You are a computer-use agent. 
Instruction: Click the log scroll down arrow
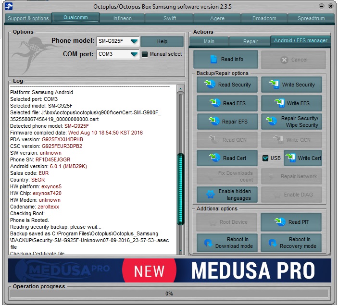(180, 250)
